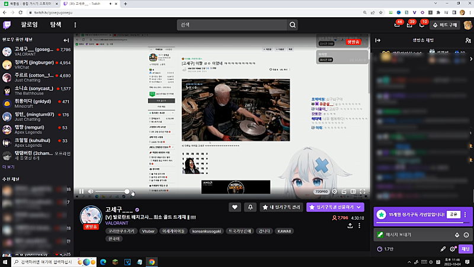Open 밍턴 (mingturn97) channel in sidebar
Screen dimensions: 474x267
(37, 117)
